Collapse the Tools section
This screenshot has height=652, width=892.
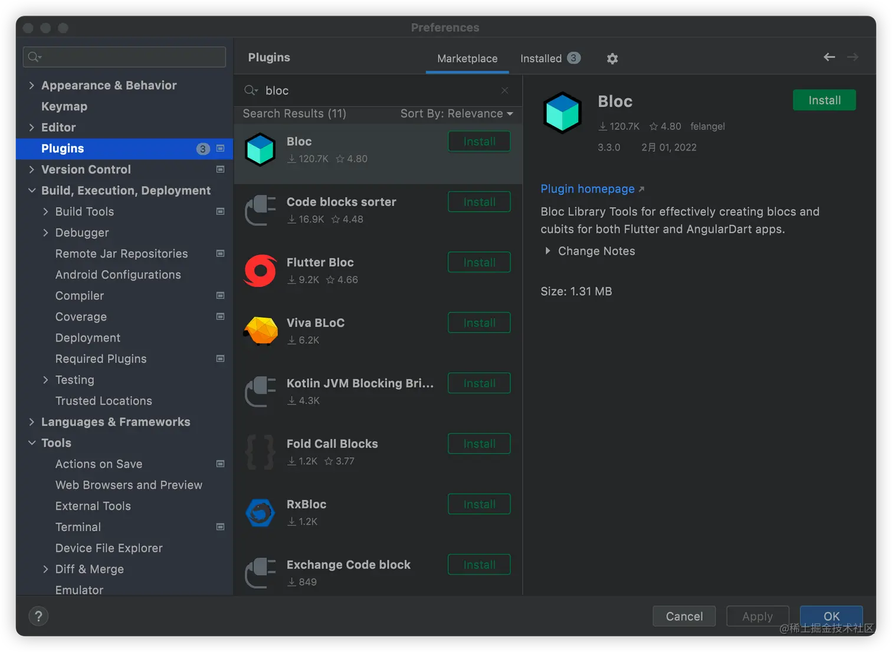tap(31, 443)
